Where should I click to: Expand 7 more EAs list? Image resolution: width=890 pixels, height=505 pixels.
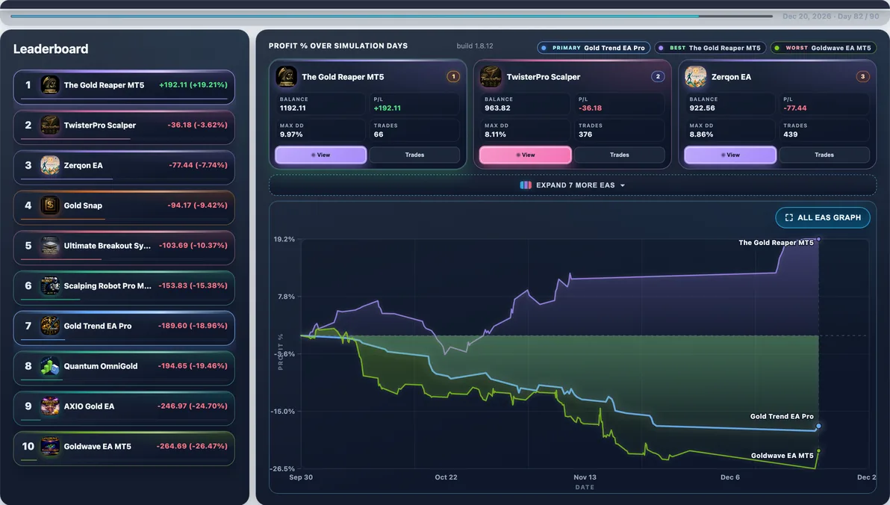tap(573, 185)
